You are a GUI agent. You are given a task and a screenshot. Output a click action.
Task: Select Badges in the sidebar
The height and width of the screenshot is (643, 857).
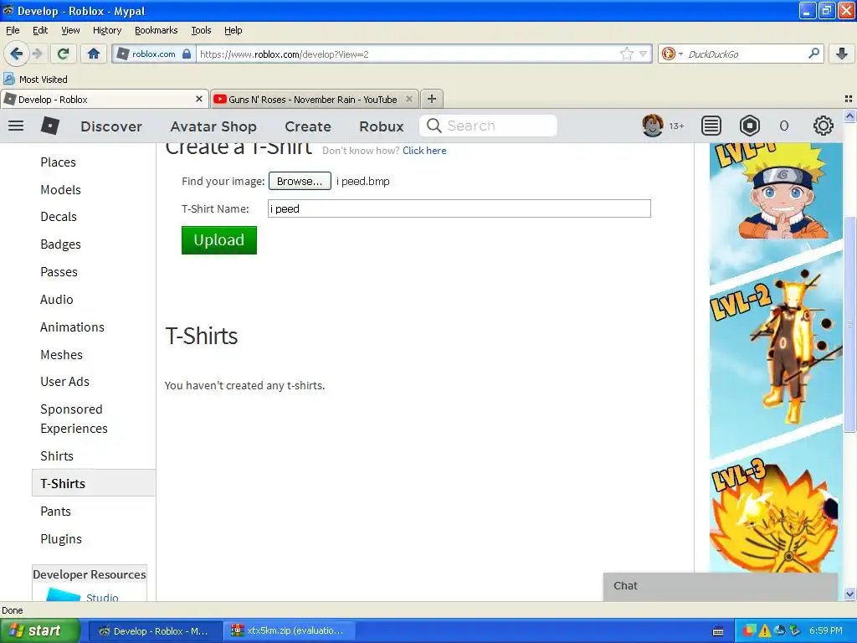coord(60,244)
